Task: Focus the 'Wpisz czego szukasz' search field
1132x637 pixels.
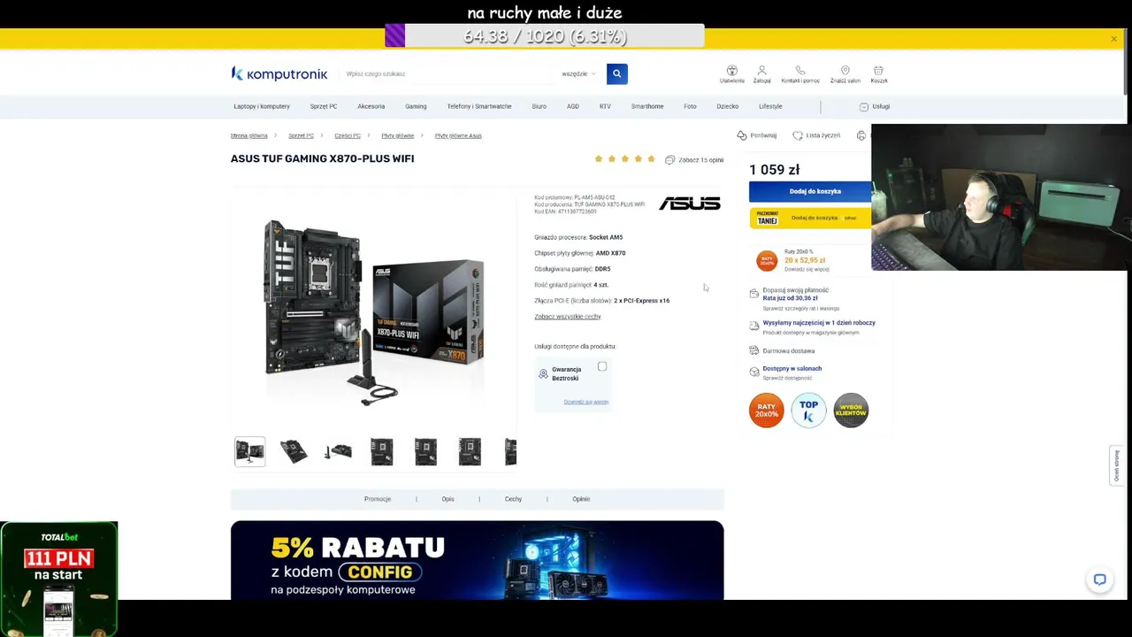Action: pos(447,73)
